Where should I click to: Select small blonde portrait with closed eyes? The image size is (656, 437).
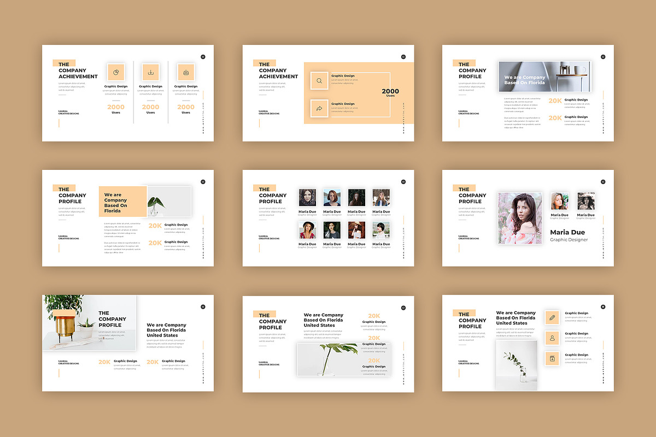(x=559, y=201)
